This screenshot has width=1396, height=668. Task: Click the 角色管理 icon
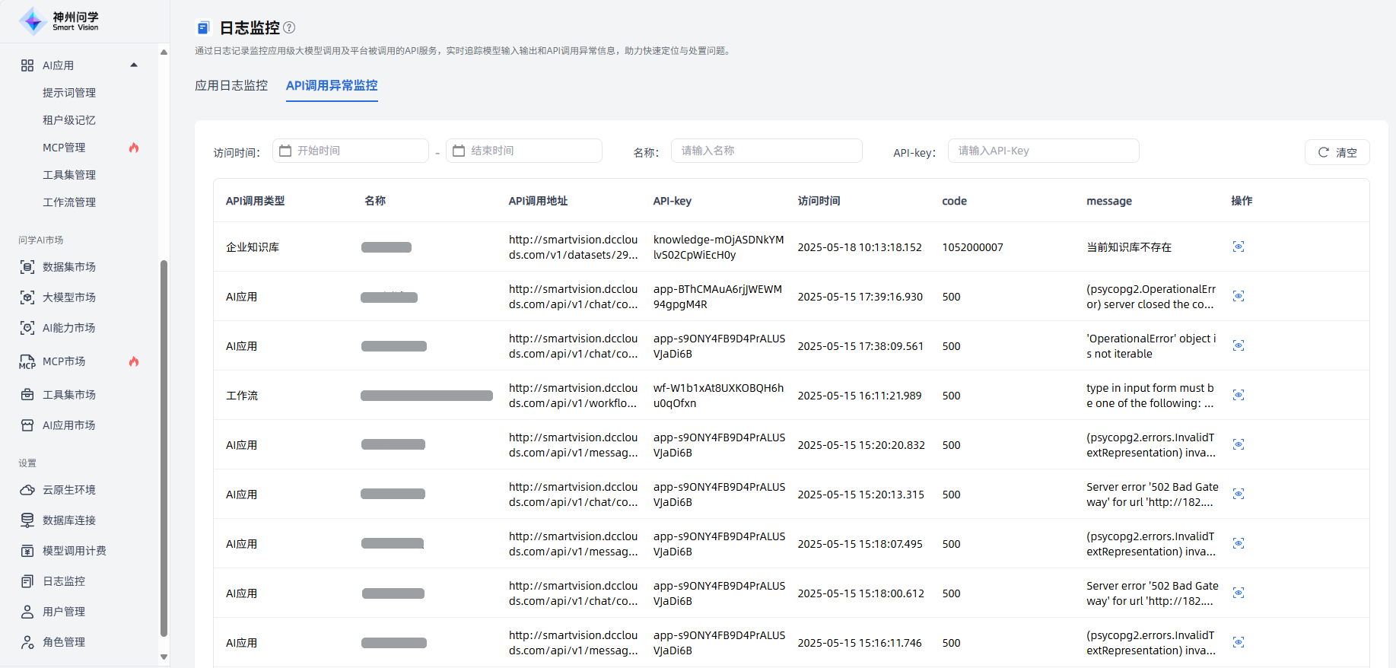click(27, 642)
